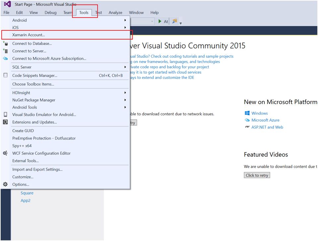318x241 pixels.
Task: Click the Visual Studio Emulator phone icon
Action: 5,115
